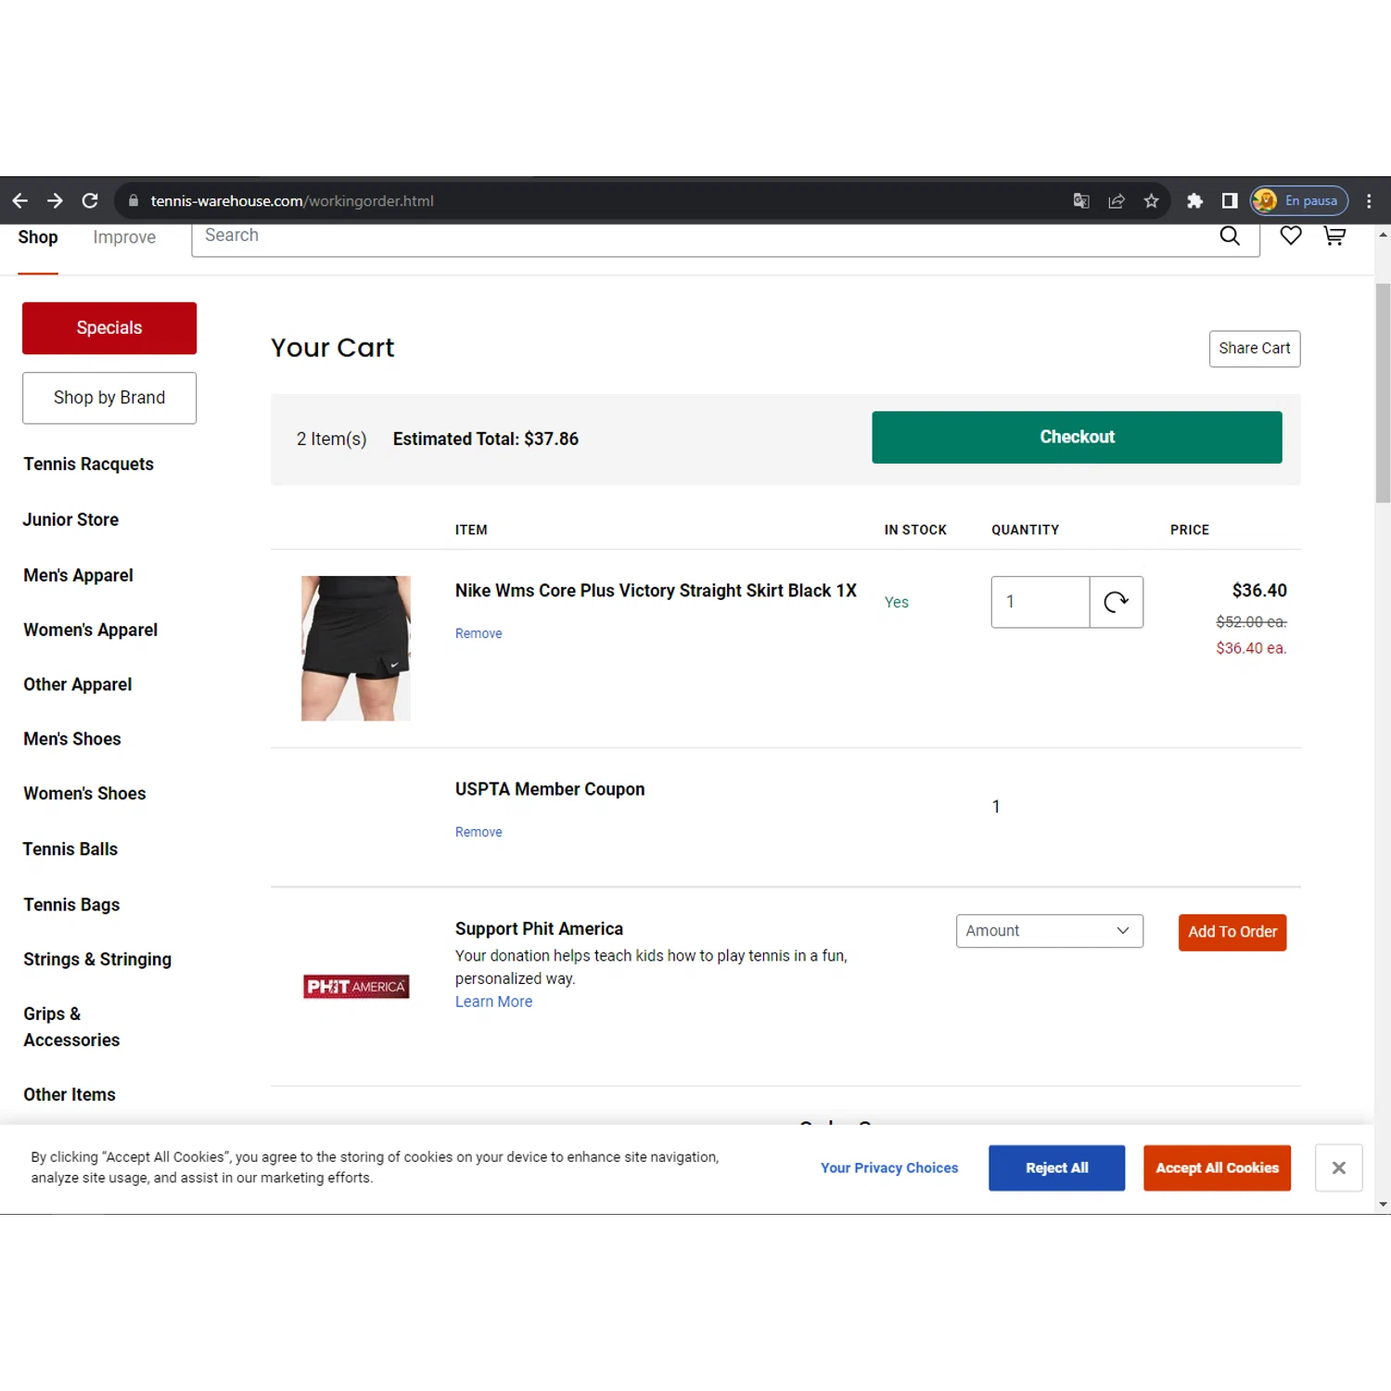Open the donation Amount dropdown
The image size is (1391, 1391).
pos(1050,931)
